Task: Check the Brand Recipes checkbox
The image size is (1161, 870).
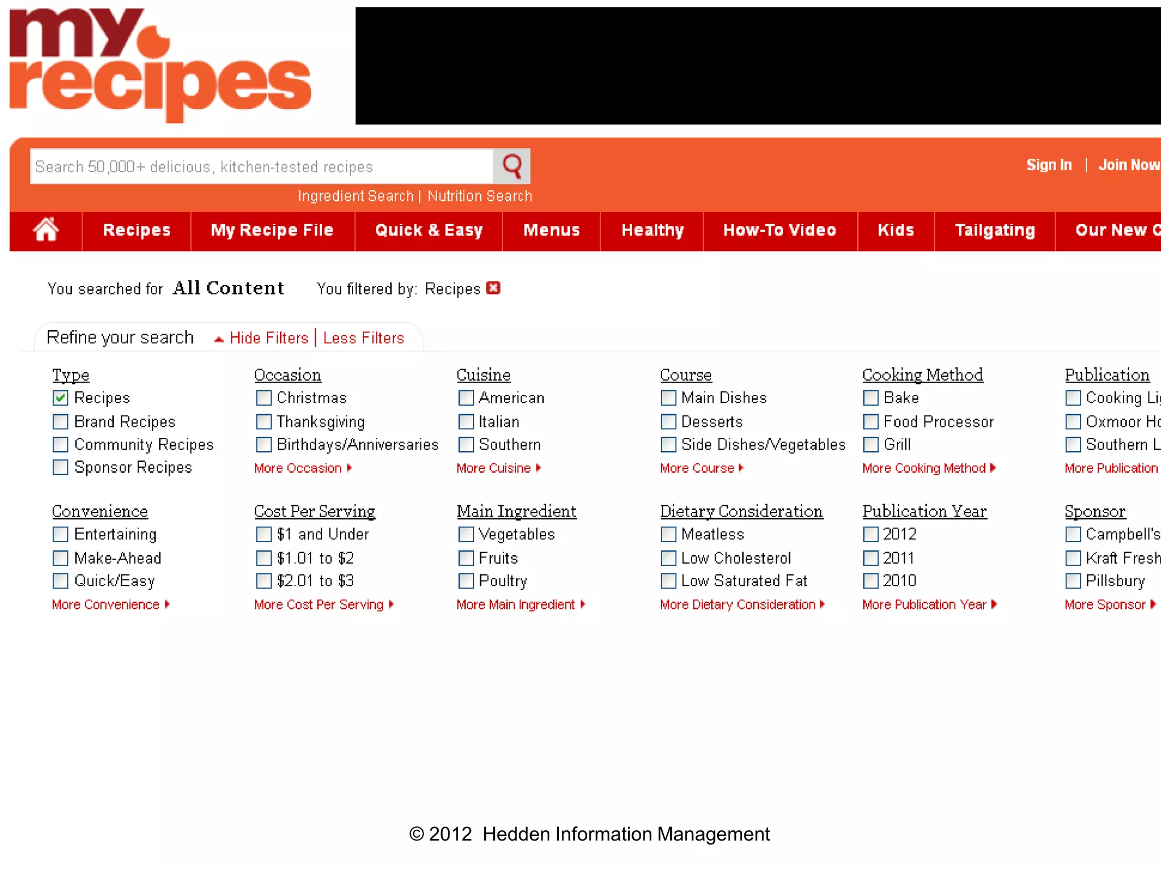Action: pyautogui.click(x=61, y=422)
